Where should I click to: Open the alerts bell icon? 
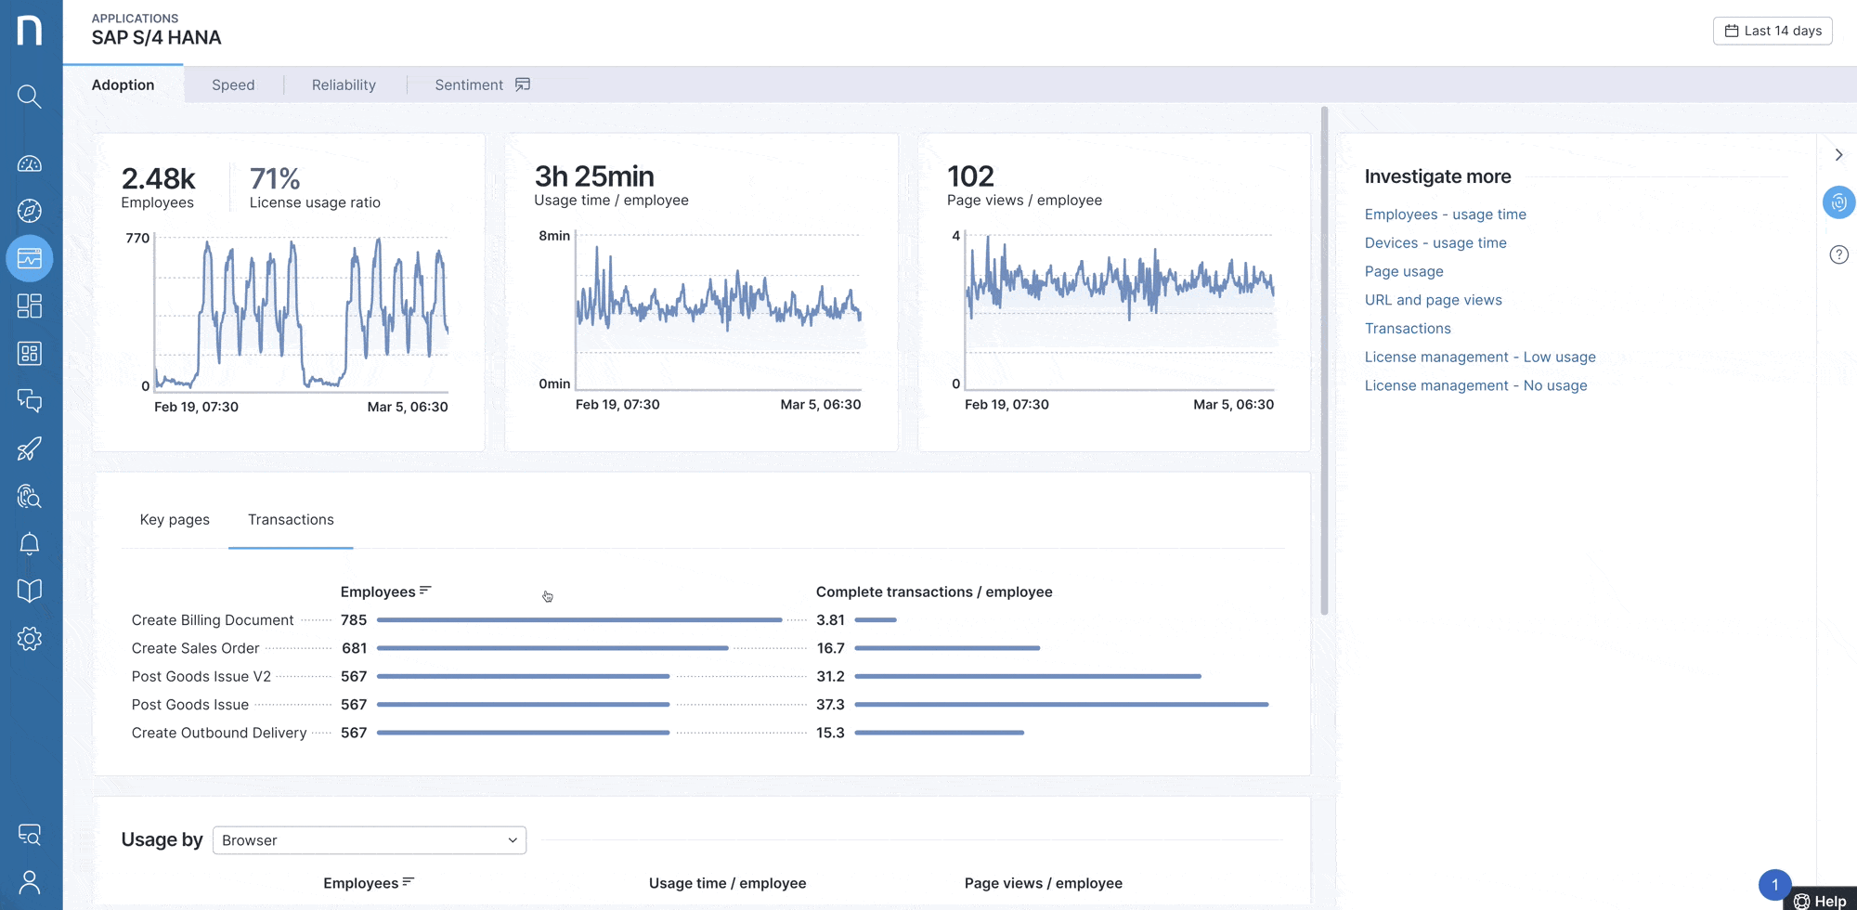(30, 544)
